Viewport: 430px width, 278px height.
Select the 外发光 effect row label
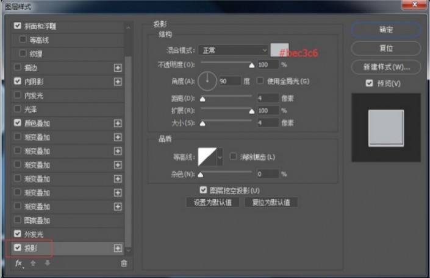34,234
